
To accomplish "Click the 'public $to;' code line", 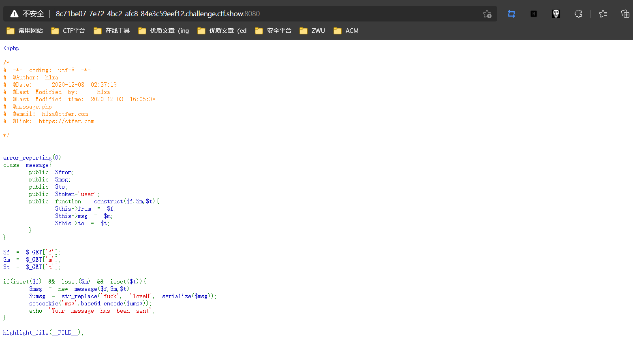I will coord(48,187).
